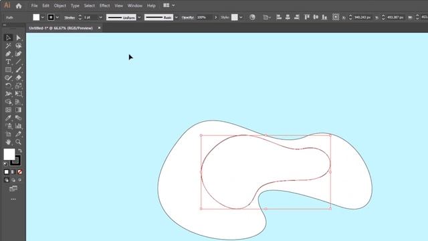Select the Rotate tool
The image size is (428, 241).
coord(8,86)
